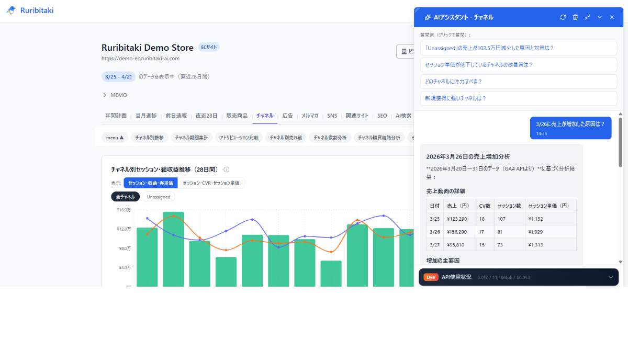Open the 広告 tab
This screenshot has width=628, height=340.
(287, 116)
